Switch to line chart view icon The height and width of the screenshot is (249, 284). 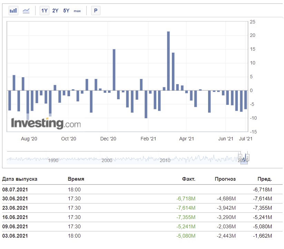(x=26, y=11)
